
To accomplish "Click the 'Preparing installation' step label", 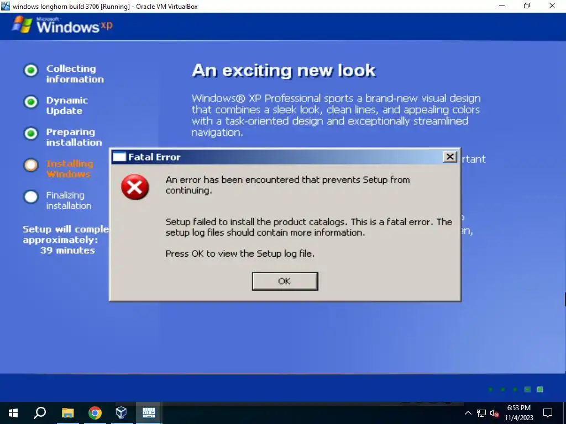I will point(74,137).
